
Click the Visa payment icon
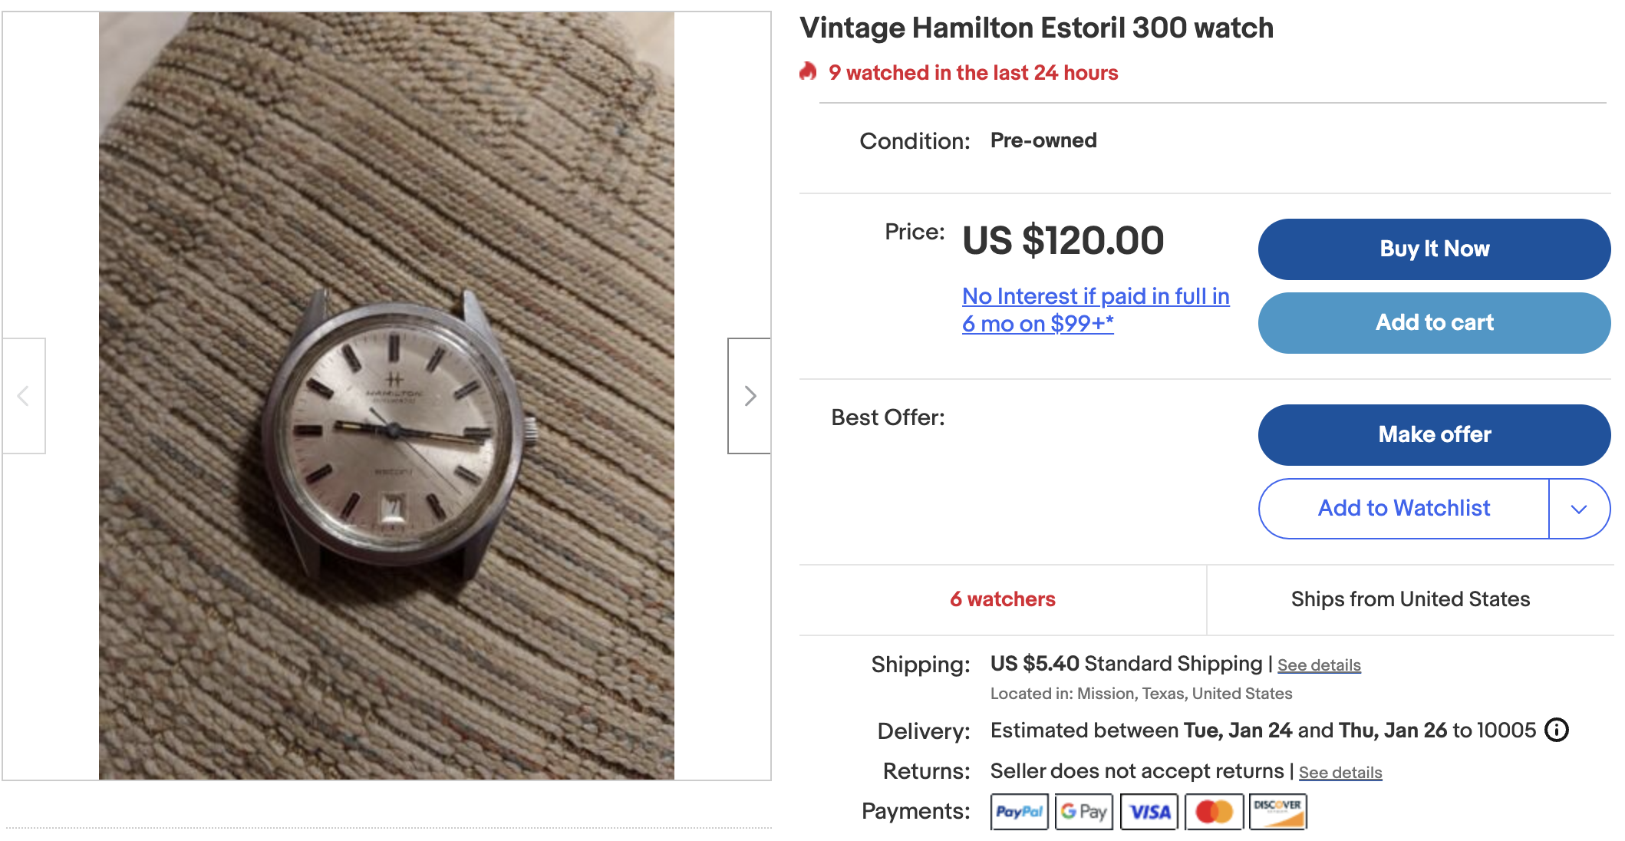tap(1149, 812)
